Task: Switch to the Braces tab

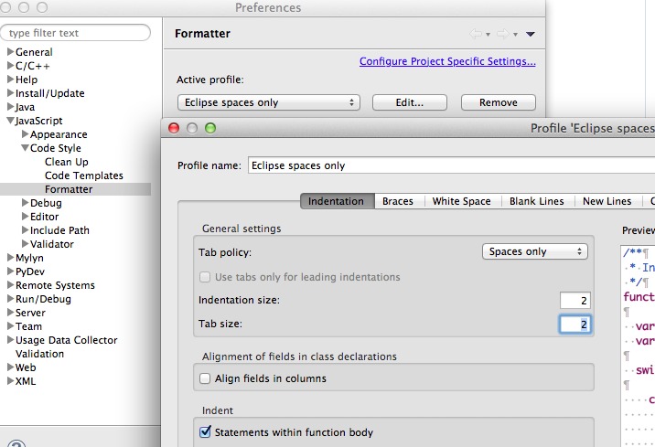Action: 398,201
